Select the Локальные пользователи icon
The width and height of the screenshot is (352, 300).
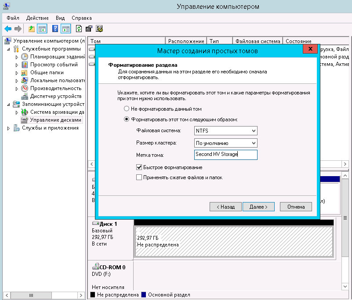(24, 80)
